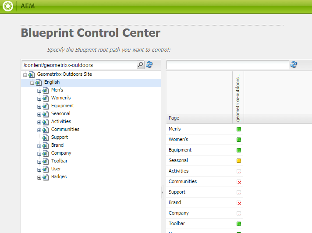Collapse the Geometrixx Outdoors Site root node
This screenshot has width=312, height=233.
coord(25,75)
